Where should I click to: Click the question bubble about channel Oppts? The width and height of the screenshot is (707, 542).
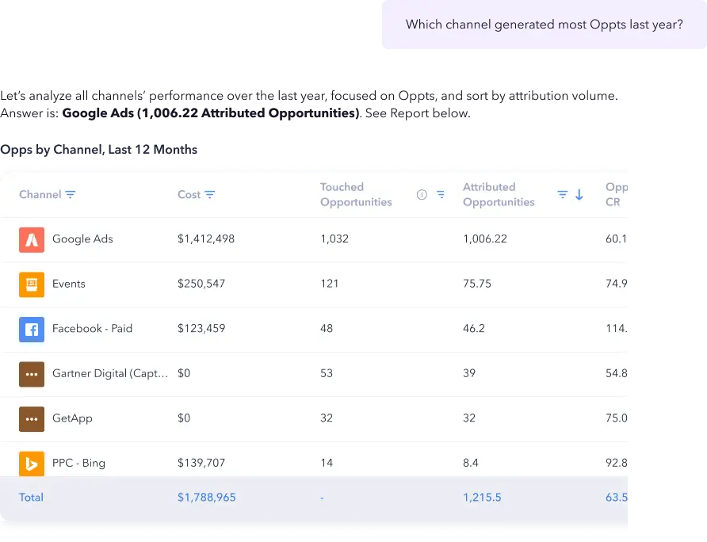click(544, 25)
